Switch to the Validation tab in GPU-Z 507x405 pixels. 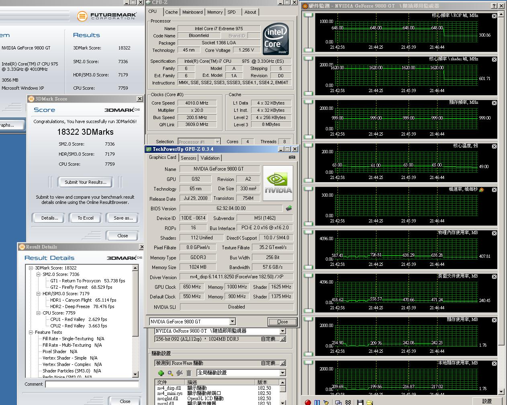click(x=210, y=158)
